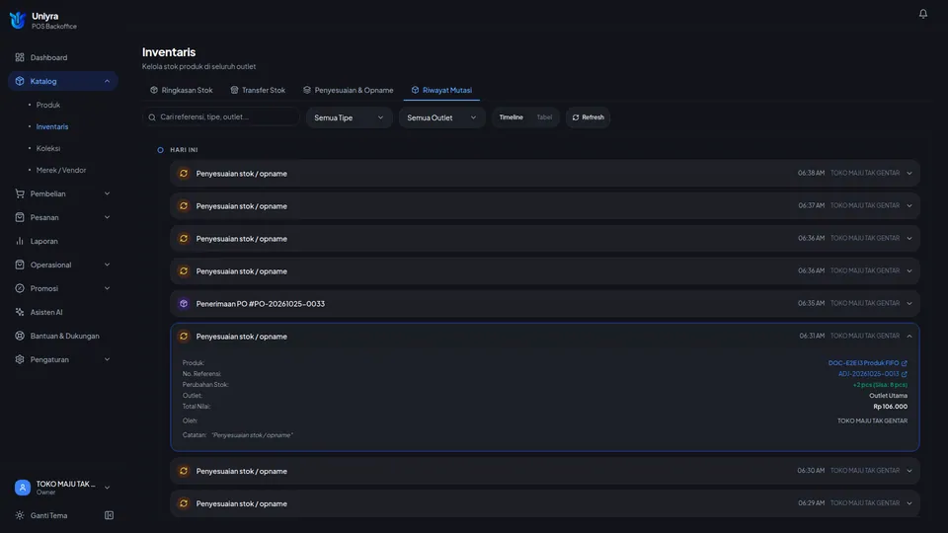The width and height of the screenshot is (948, 533).
Task: Expand the 06:30 AM Penyesuaian stok entry
Action: coord(545,471)
